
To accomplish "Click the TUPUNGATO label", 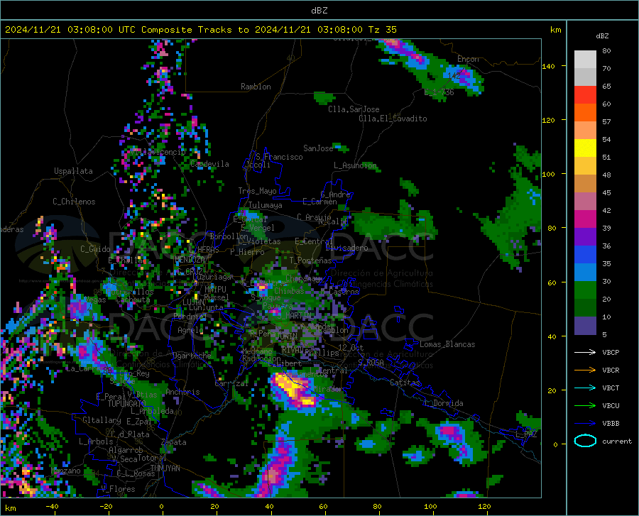I will (x=126, y=404).
